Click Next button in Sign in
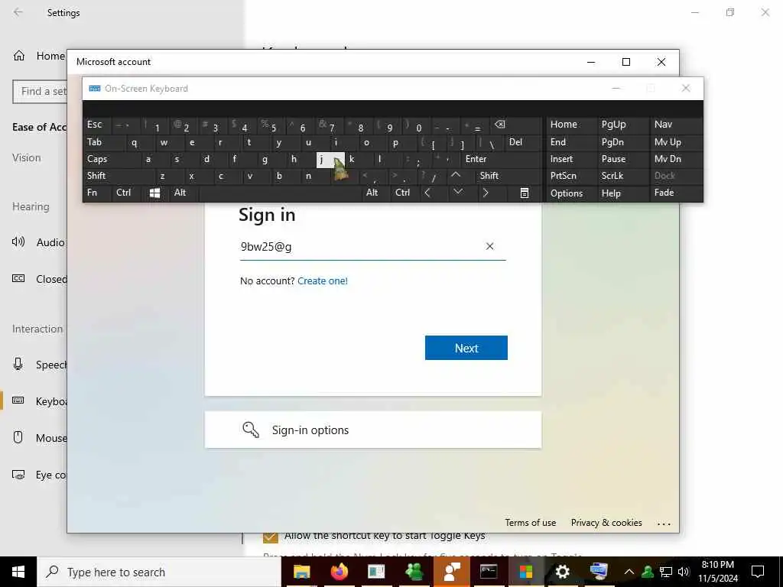The height and width of the screenshot is (587, 783). pyautogui.click(x=466, y=348)
